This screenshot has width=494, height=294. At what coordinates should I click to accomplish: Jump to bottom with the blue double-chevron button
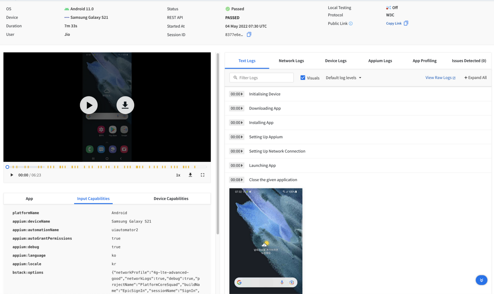click(481, 280)
